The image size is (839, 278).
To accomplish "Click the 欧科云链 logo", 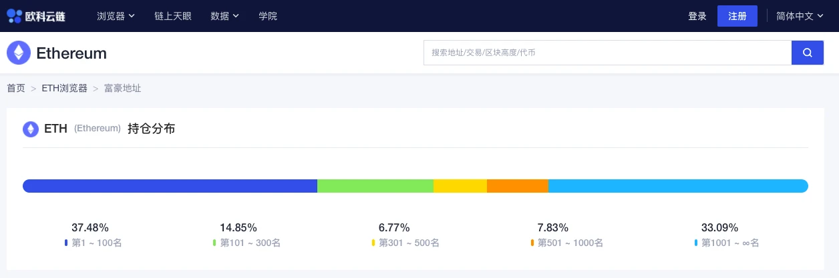I will [x=36, y=15].
